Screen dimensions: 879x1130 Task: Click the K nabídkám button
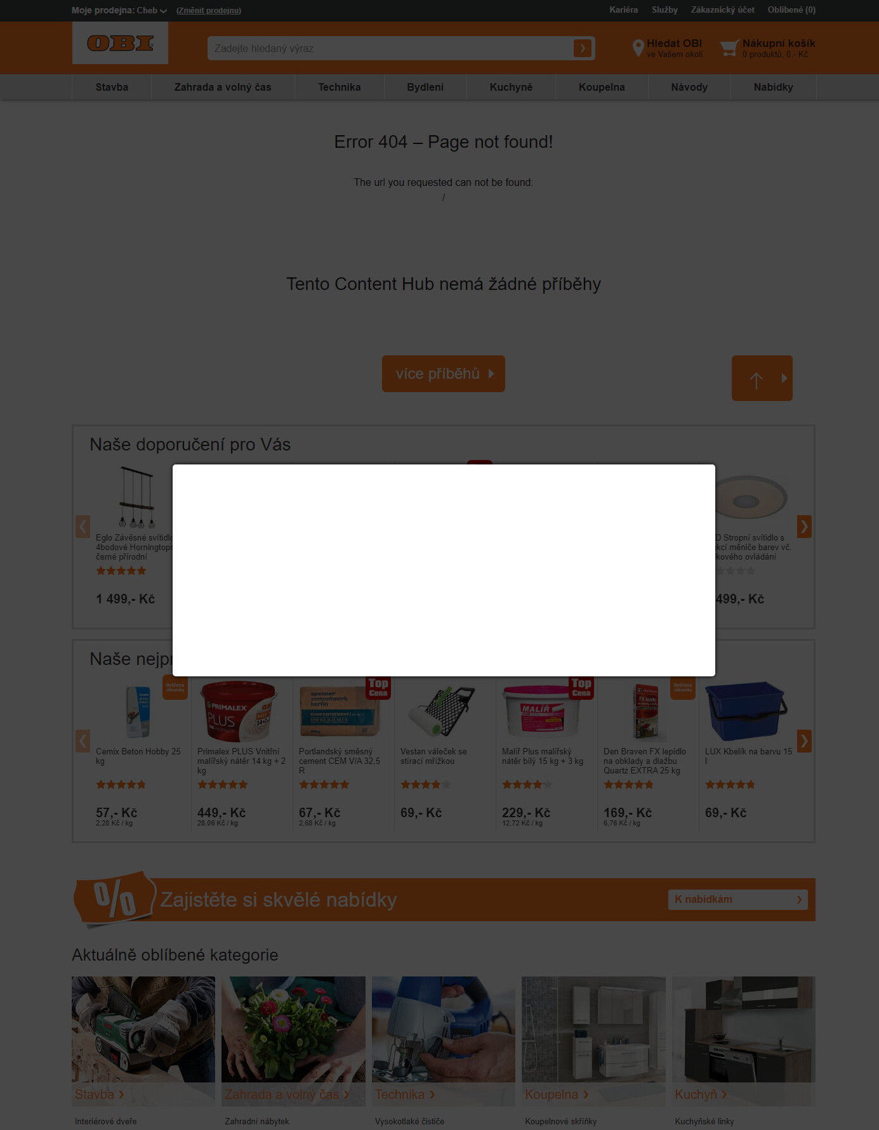pos(737,899)
